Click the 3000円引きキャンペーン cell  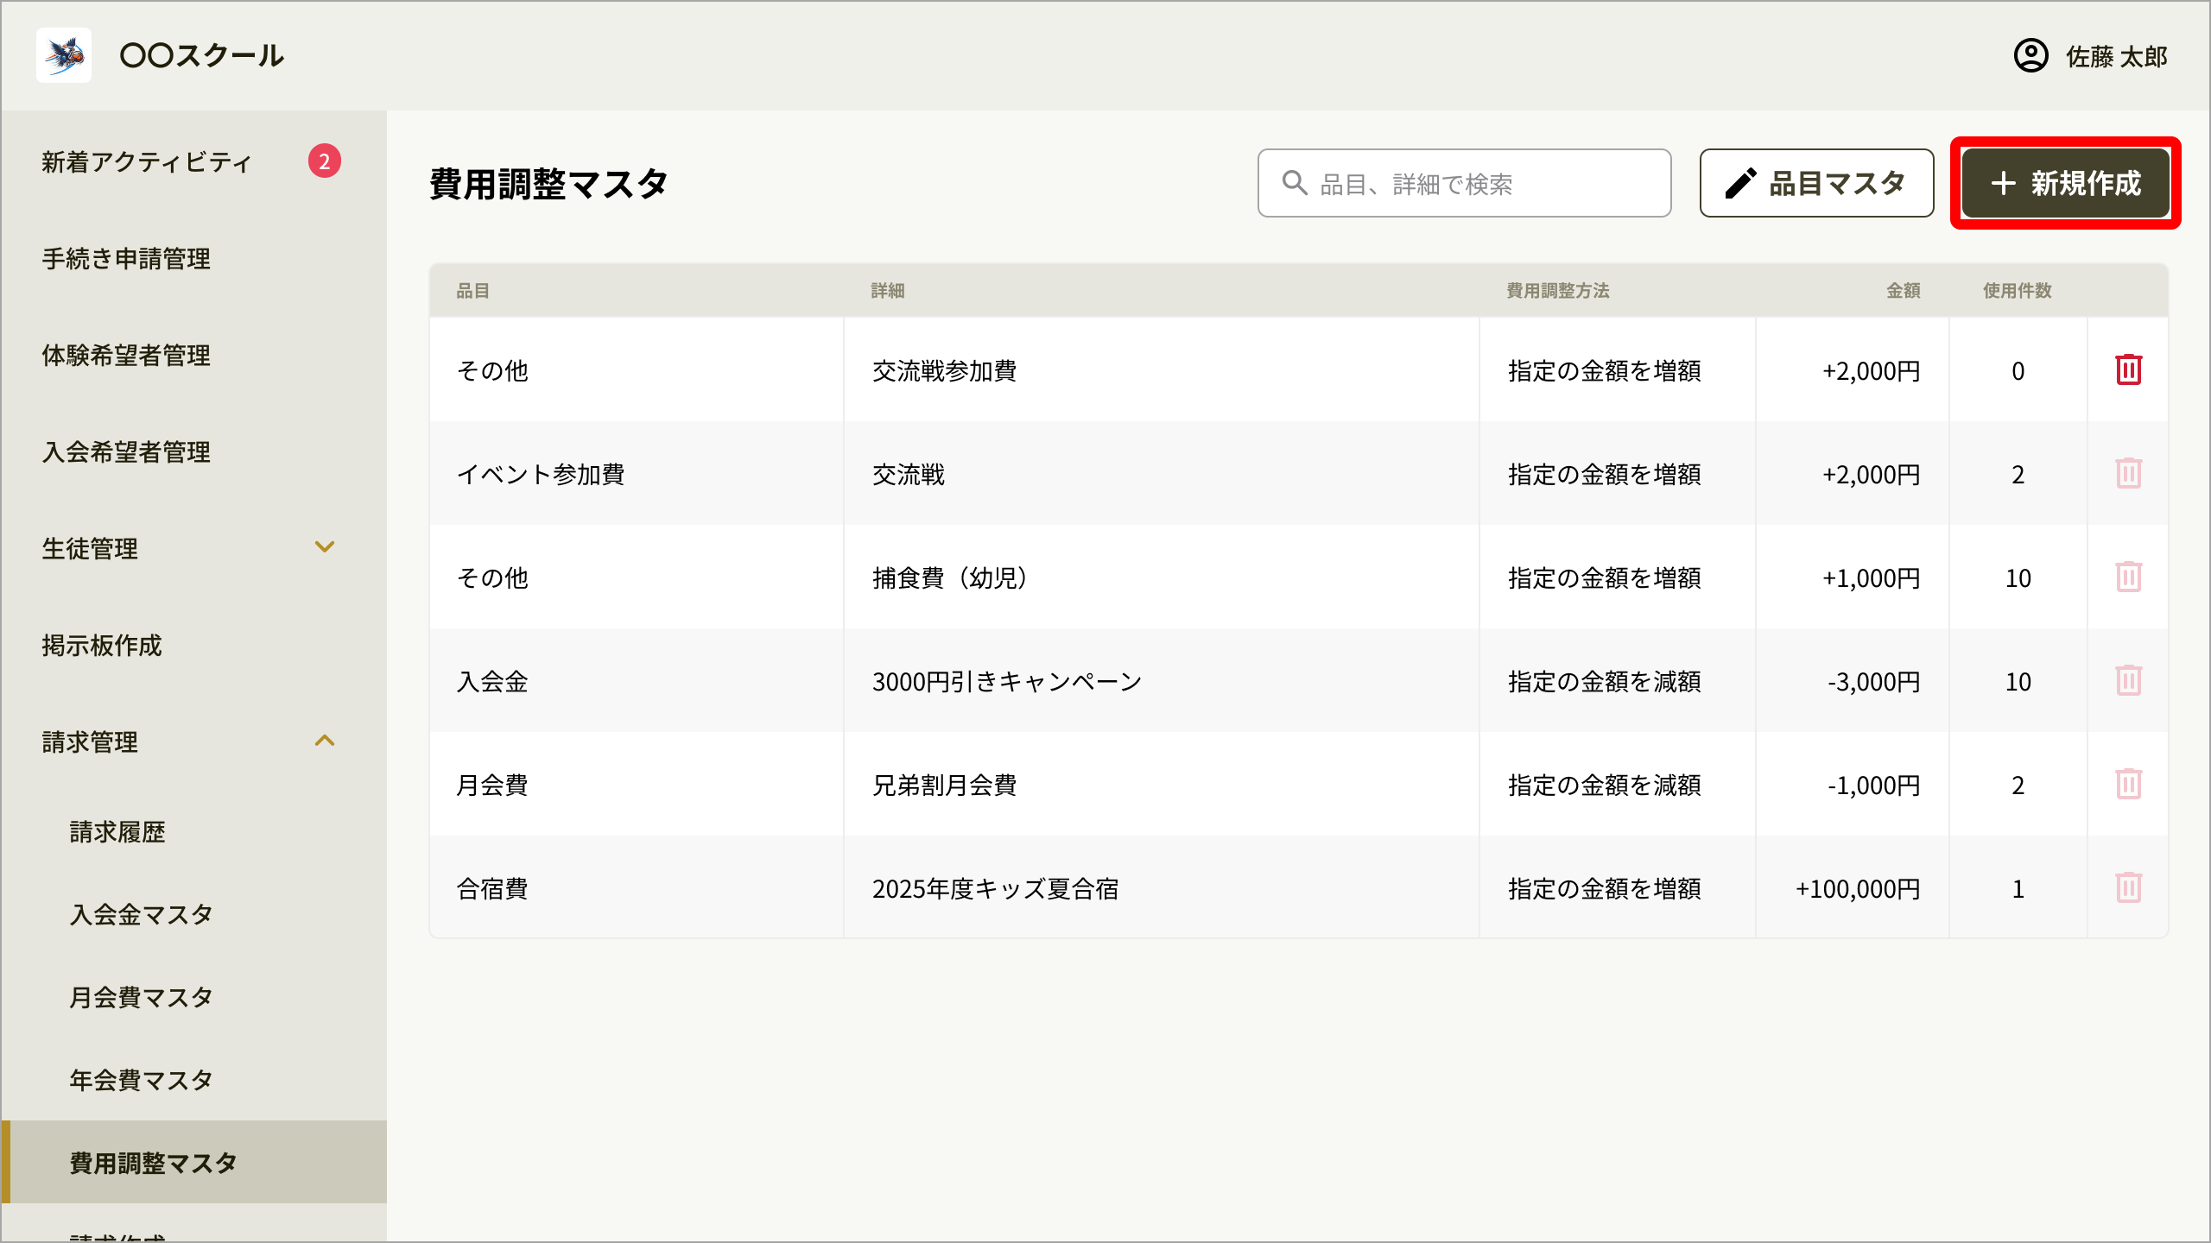point(1162,681)
